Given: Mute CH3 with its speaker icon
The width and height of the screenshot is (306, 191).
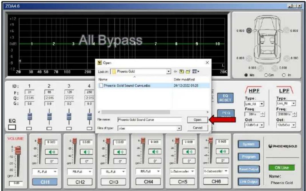Looking at the screenshot, I should pyautogui.click(x=120, y=152).
